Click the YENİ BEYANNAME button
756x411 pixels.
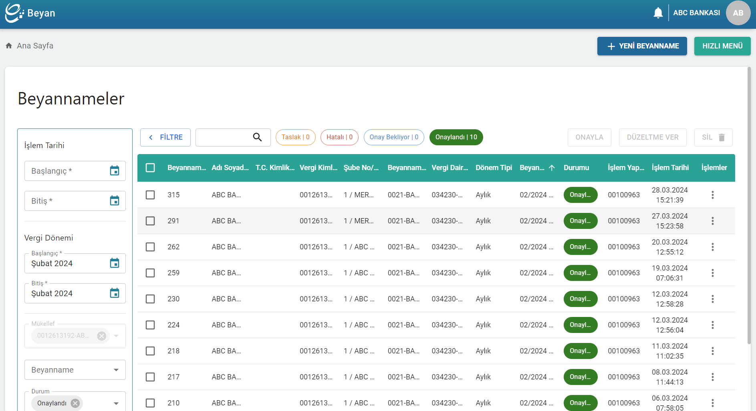(x=642, y=46)
